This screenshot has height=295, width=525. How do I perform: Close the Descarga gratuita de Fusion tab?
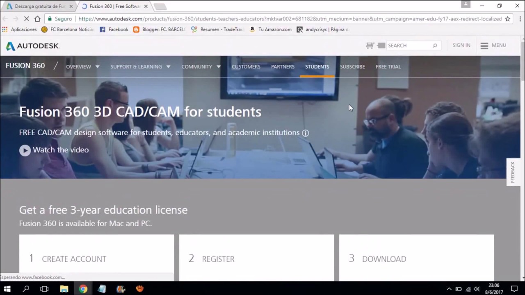(71, 7)
